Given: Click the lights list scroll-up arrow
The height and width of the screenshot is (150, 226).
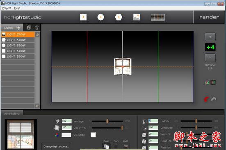Looking at the screenshot, I should coord(37,35).
